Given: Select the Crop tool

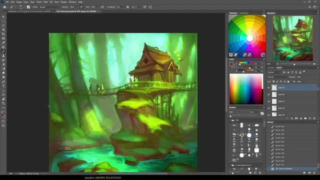Looking at the screenshot, I should pyautogui.click(x=3, y=34).
